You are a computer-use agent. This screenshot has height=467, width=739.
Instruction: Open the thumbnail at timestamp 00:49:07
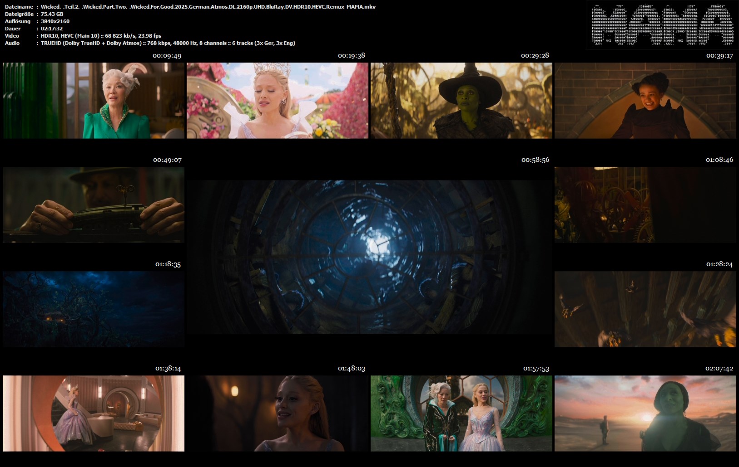click(94, 205)
